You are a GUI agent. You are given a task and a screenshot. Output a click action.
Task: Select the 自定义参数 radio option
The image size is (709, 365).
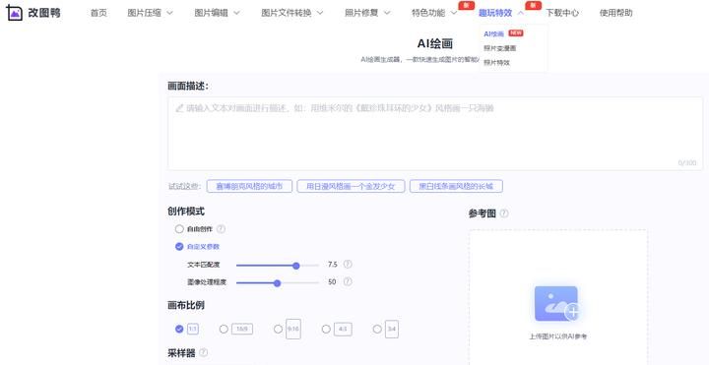pos(179,247)
